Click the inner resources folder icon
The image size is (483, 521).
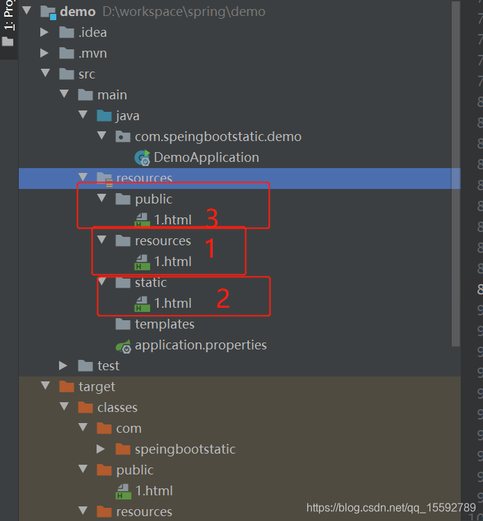click(x=123, y=240)
